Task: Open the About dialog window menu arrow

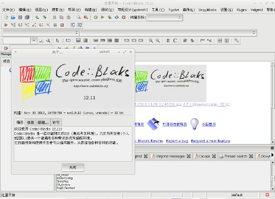Action: [x=16, y=52]
